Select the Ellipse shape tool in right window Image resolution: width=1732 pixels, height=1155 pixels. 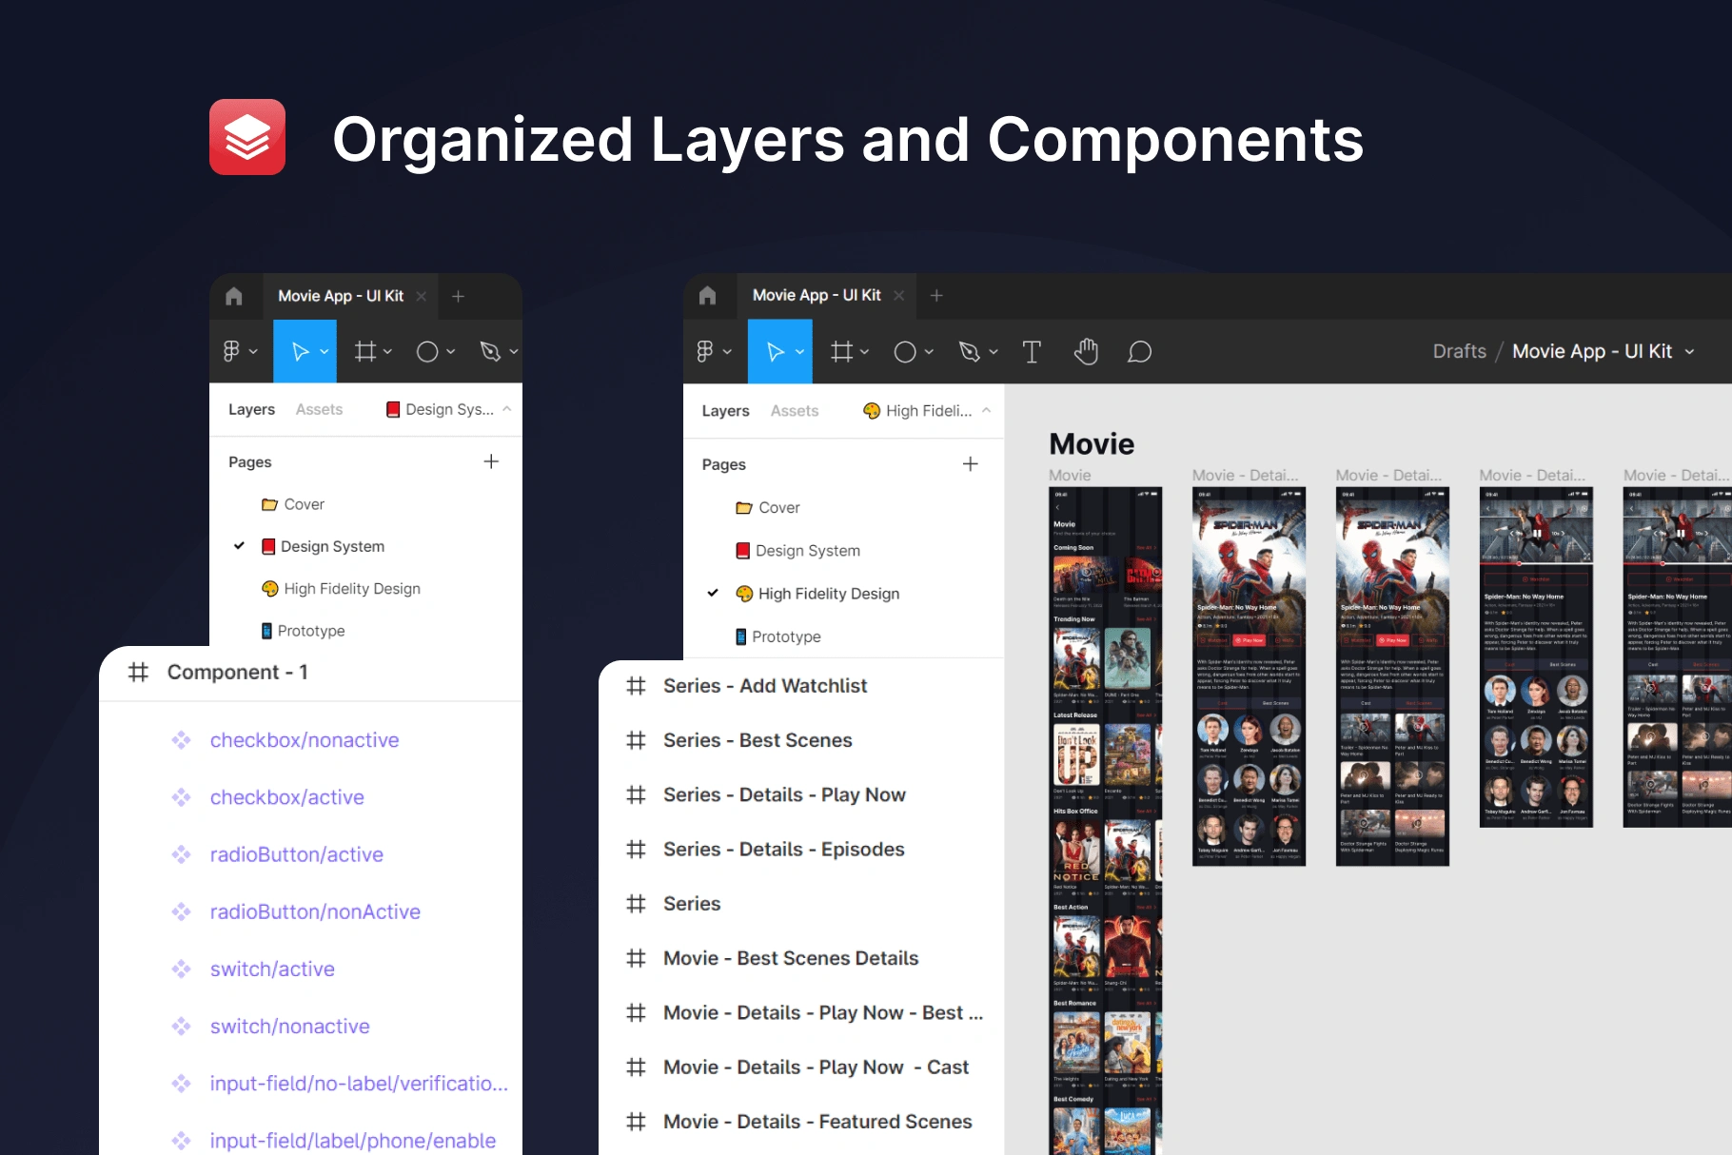click(905, 352)
